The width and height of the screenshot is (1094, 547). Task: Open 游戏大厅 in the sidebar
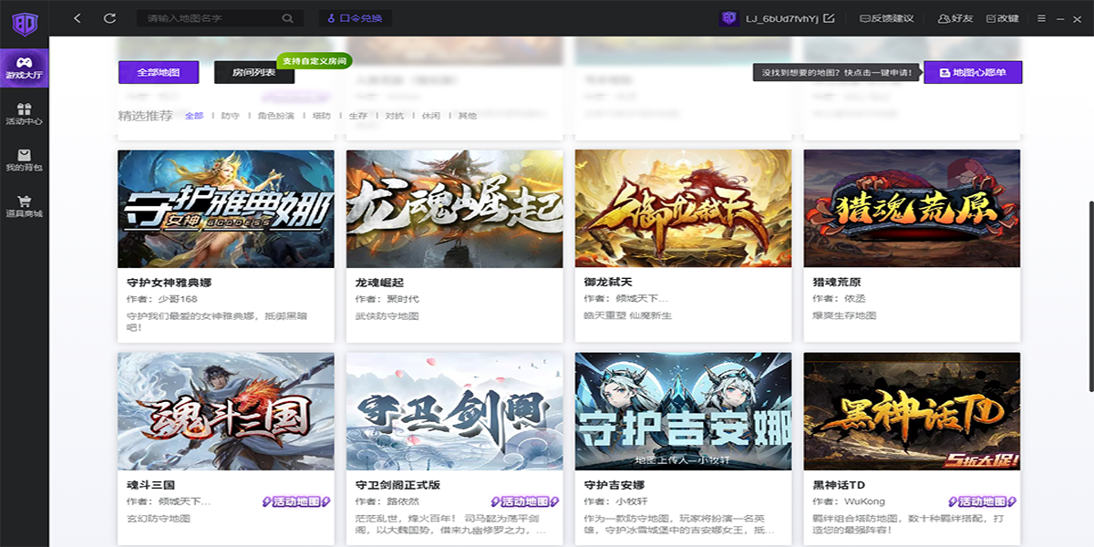tap(24, 67)
